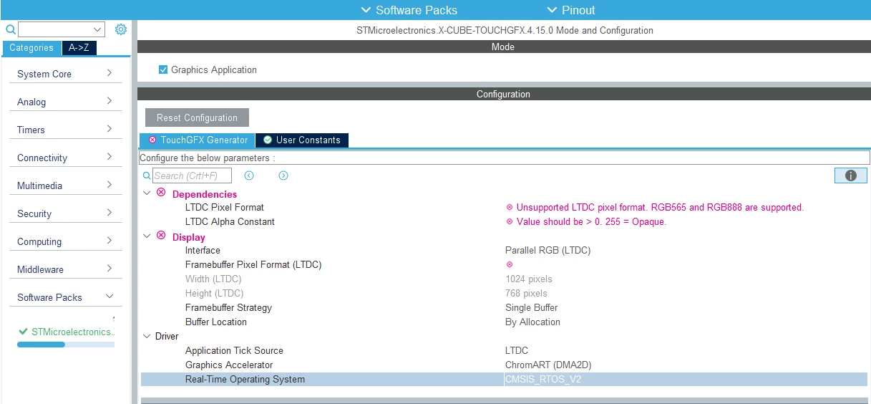Image resolution: width=871 pixels, height=404 pixels.
Task: Collapse the Dependencies group
Action: pyautogui.click(x=147, y=193)
